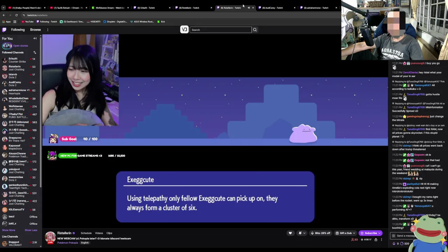Open notification bell dropdown for Ristellerin
The height and width of the screenshot is (252, 448).
point(301,233)
